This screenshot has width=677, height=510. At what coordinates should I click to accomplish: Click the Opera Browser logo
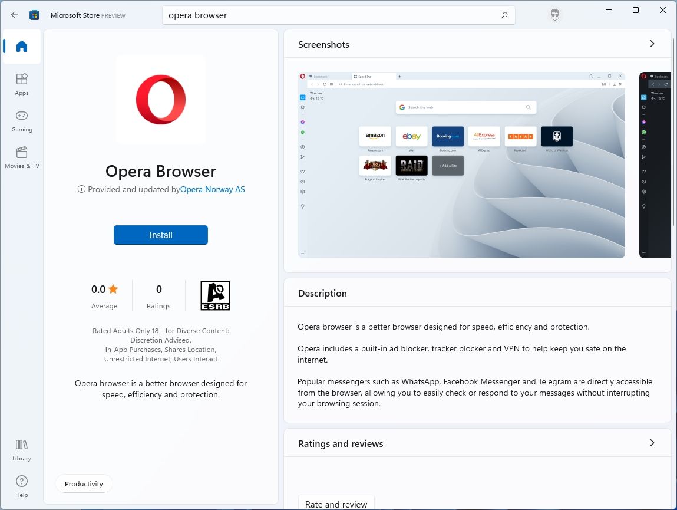[161, 100]
